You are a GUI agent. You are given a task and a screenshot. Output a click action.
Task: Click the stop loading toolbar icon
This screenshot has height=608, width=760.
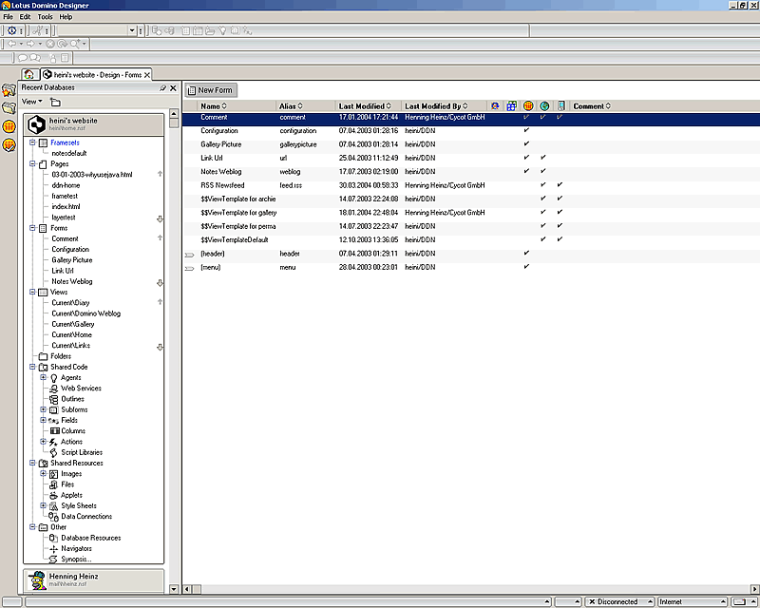tap(50, 44)
